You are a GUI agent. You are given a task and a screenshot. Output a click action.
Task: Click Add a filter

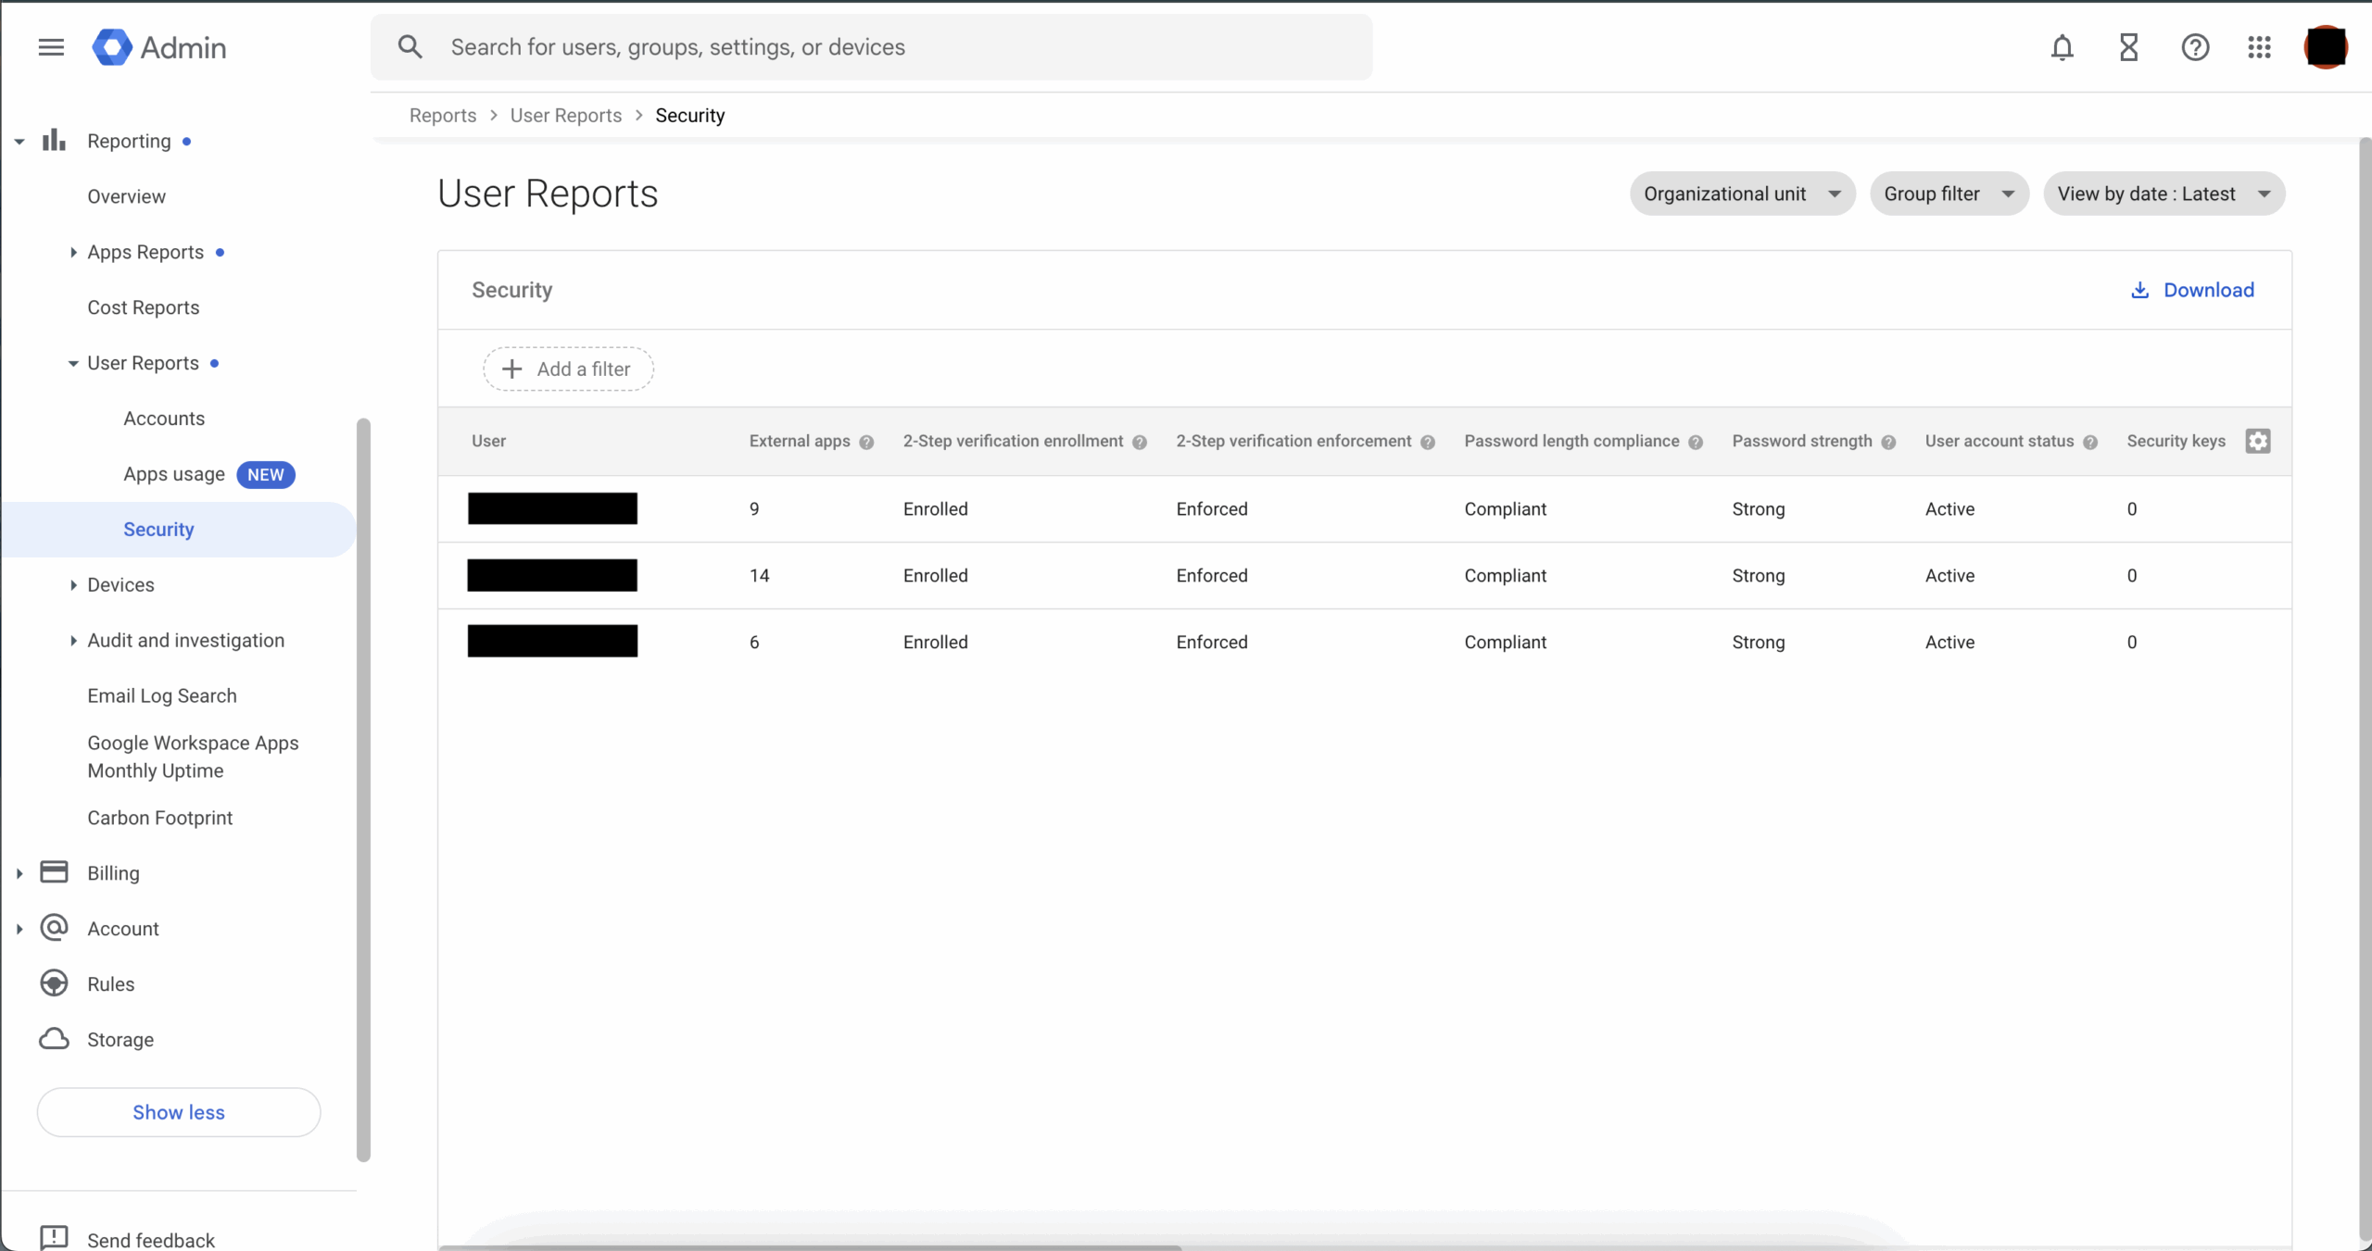568,369
